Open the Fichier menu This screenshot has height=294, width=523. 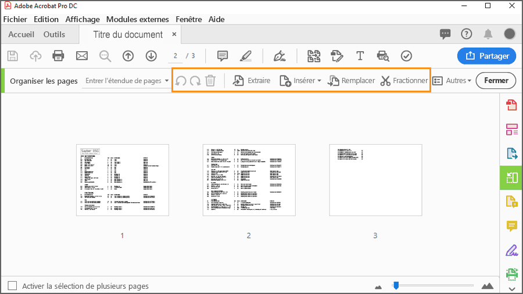tap(15, 19)
